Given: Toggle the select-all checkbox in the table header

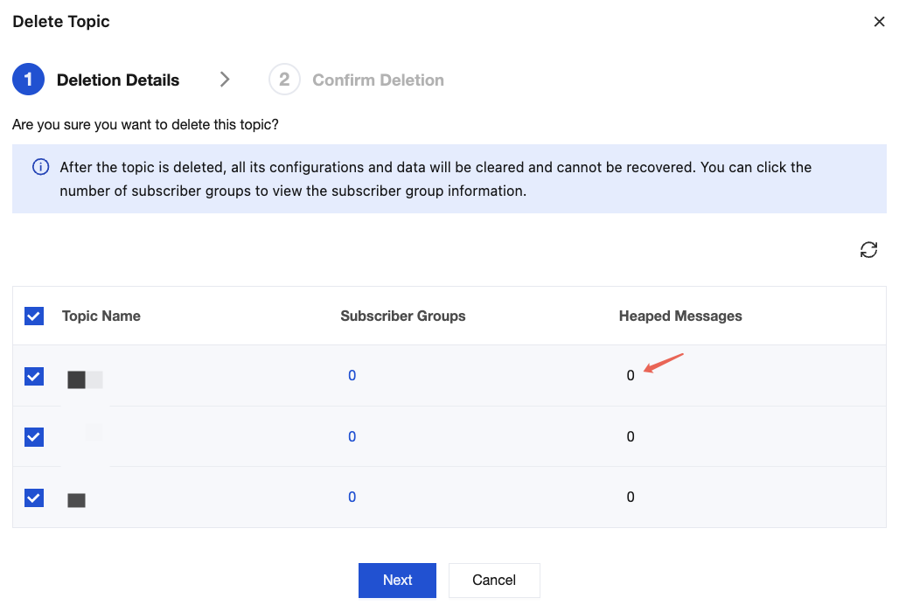Looking at the screenshot, I should click(x=34, y=316).
